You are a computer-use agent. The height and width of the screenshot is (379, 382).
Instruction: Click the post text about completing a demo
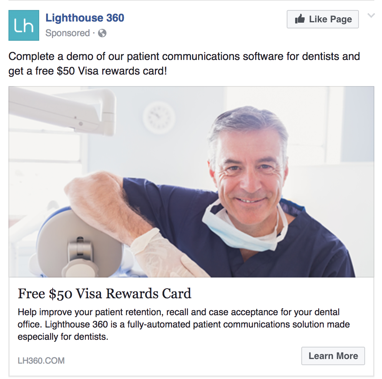184,63
